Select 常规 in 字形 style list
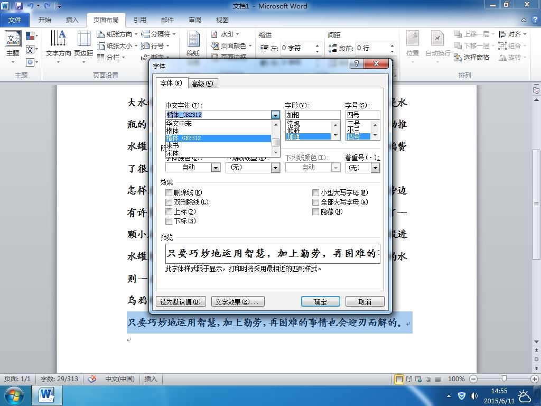The width and height of the screenshot is (541, 406). tap(308, 123)
